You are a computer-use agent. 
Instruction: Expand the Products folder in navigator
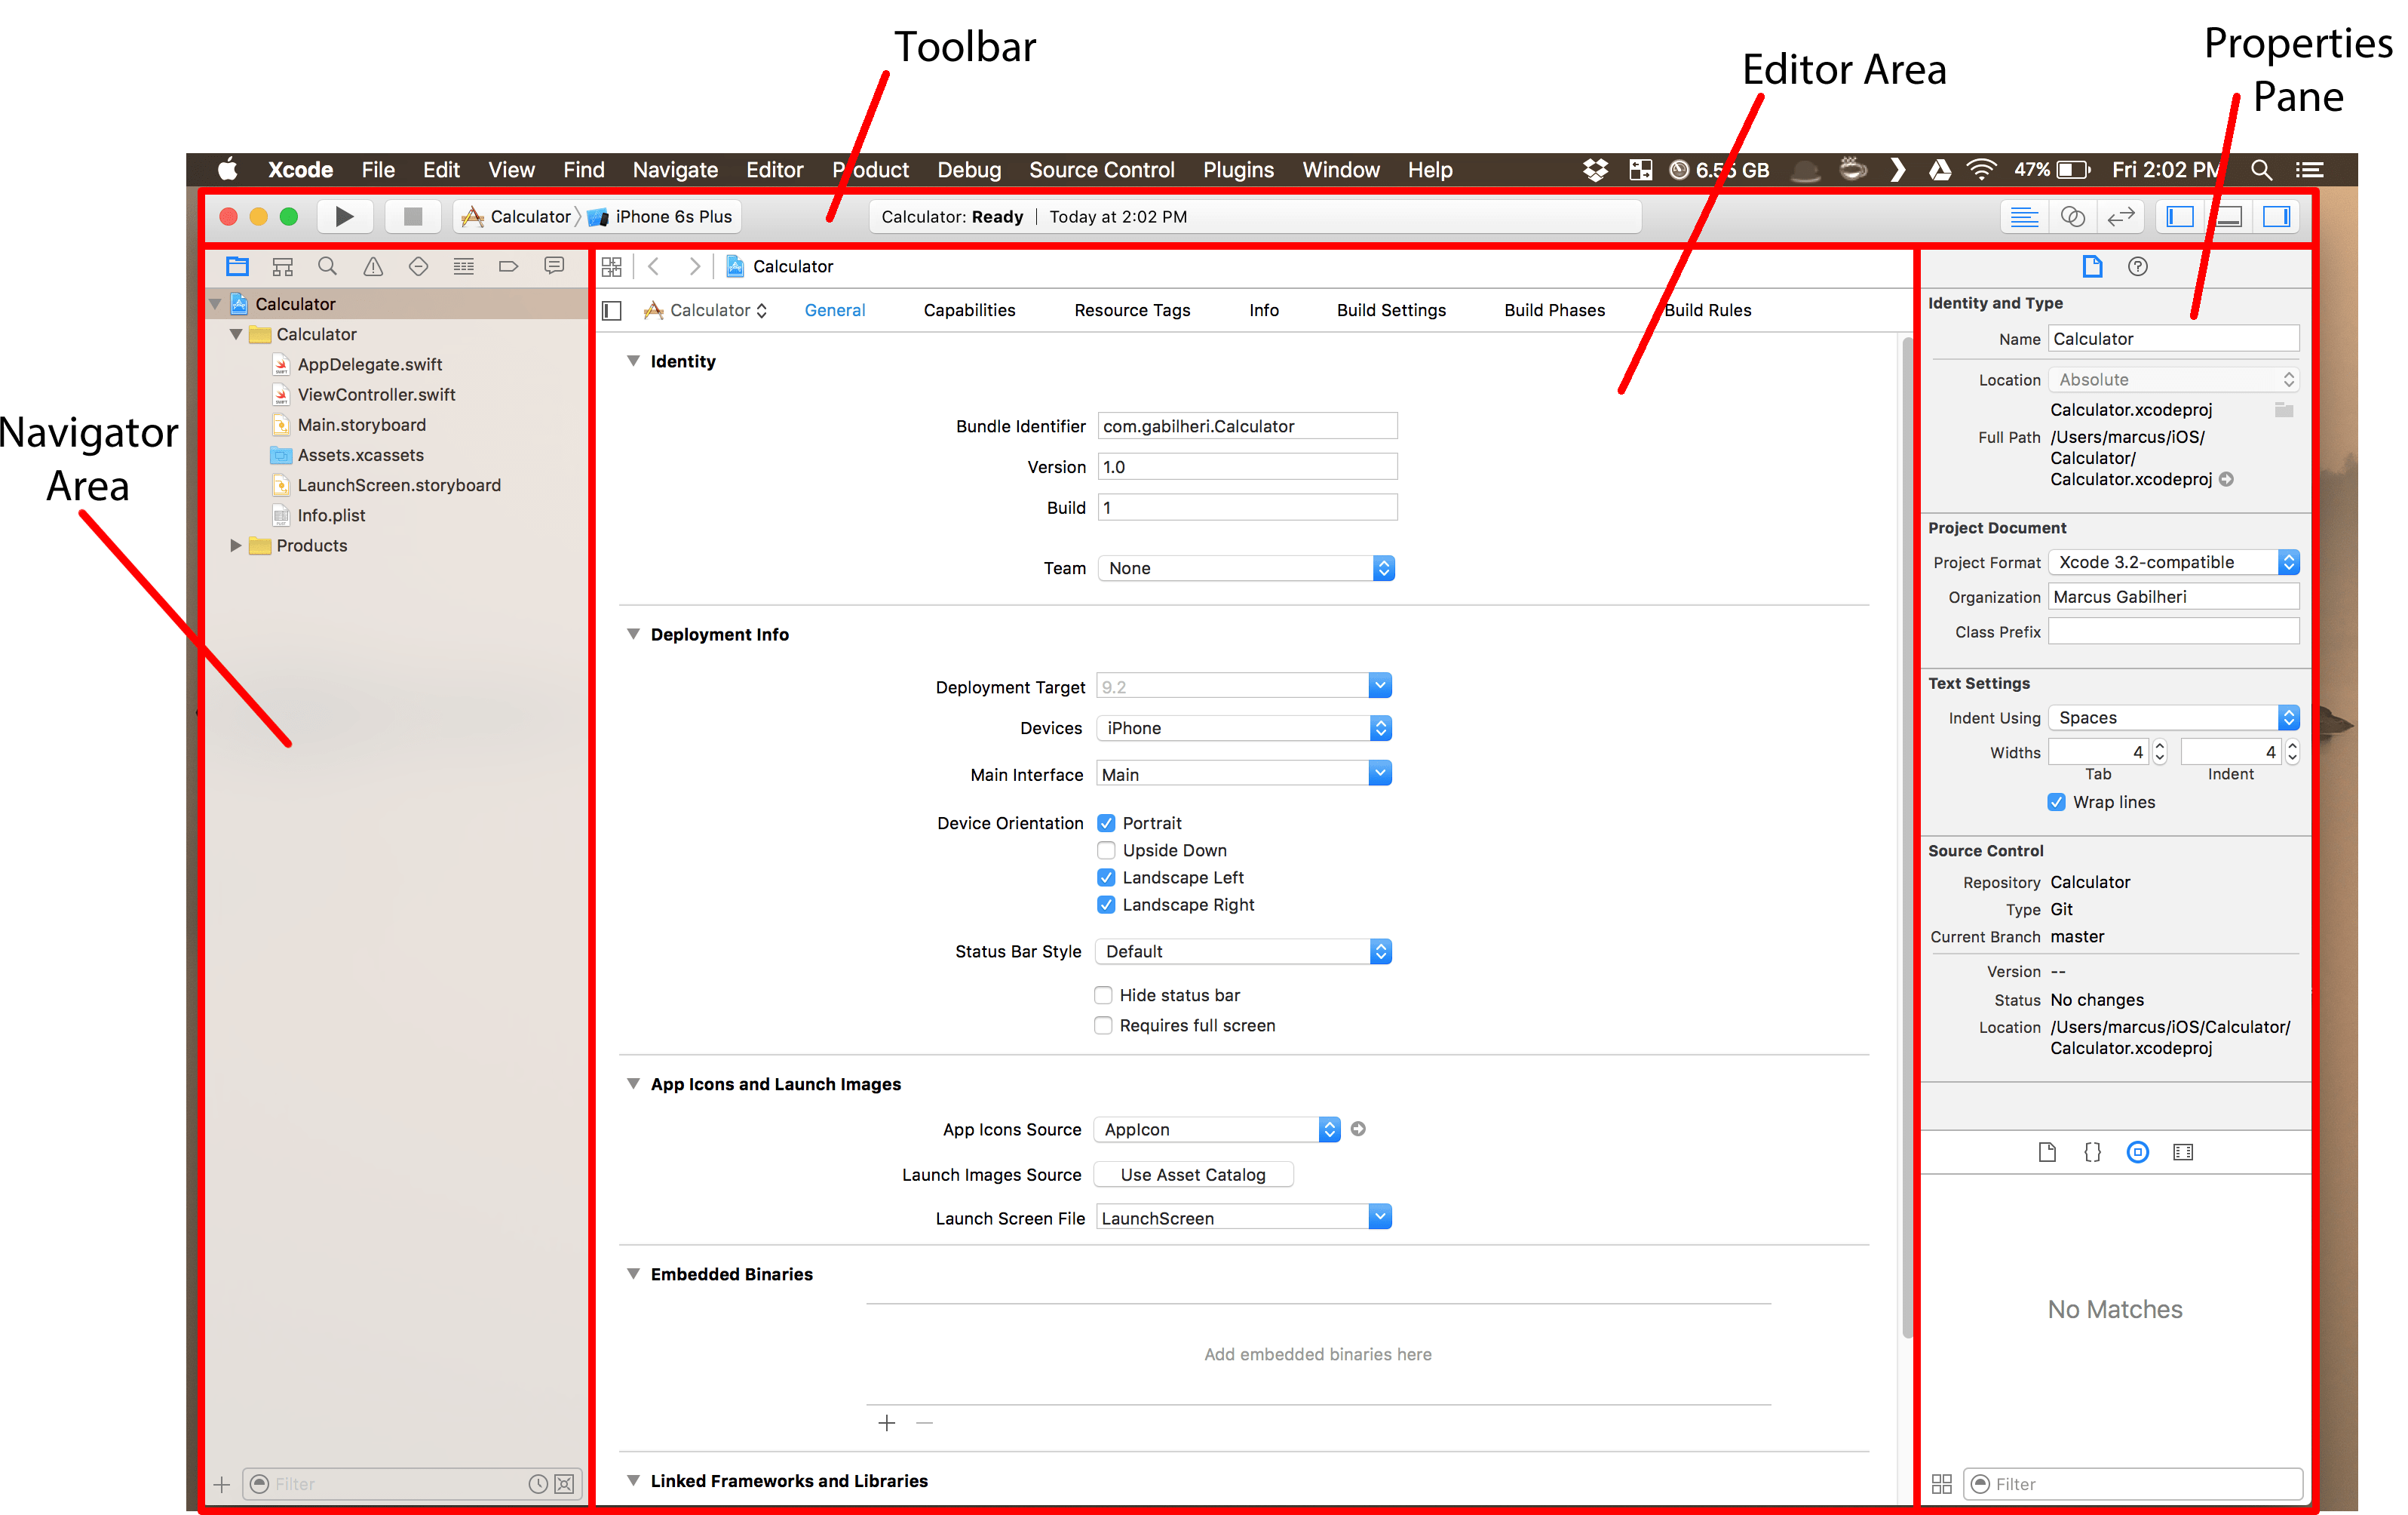coord(235,545)
